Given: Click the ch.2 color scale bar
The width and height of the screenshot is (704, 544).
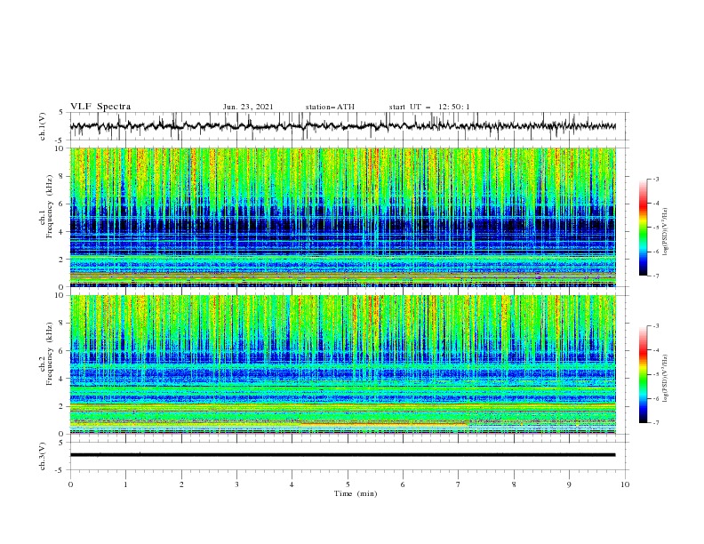Looking at the screenshot, I should [x=644, y=374].
